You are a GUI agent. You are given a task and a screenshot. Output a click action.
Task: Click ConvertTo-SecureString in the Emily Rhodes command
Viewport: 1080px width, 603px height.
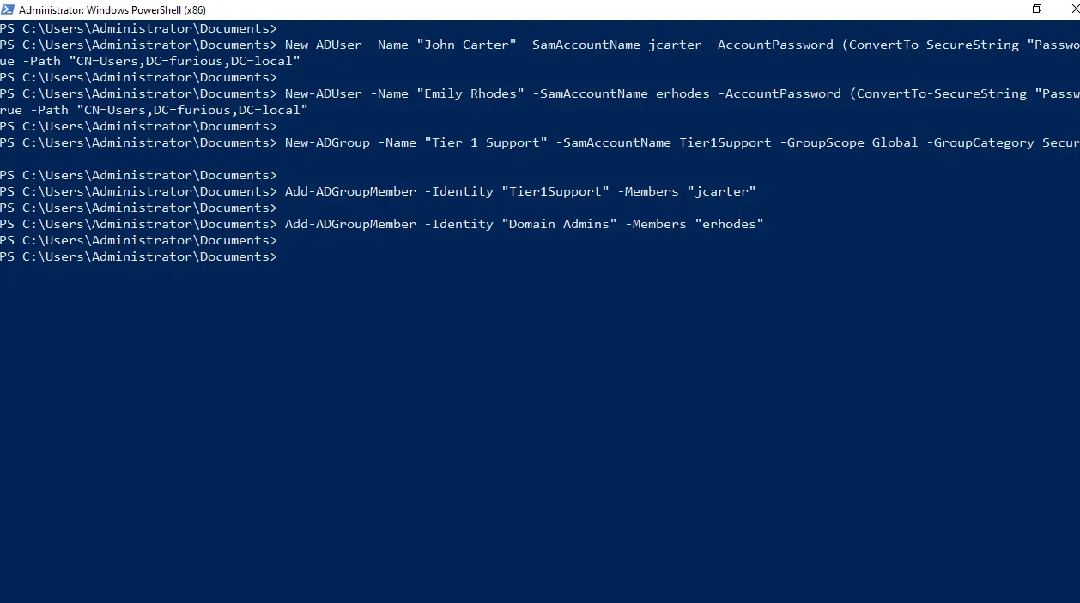tap(937, 93)
